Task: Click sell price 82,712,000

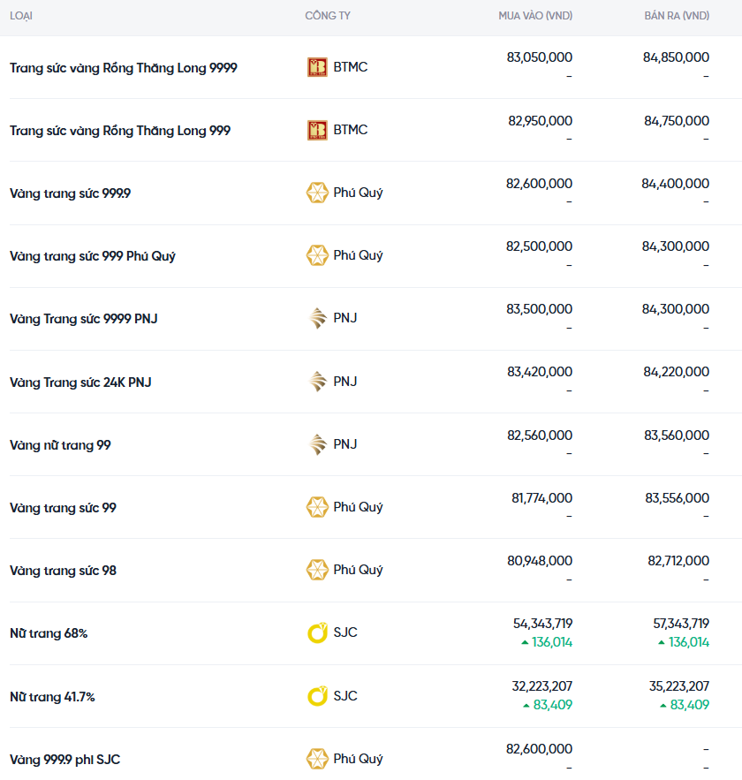Action: pyautogui.click(x=678, y=561)
